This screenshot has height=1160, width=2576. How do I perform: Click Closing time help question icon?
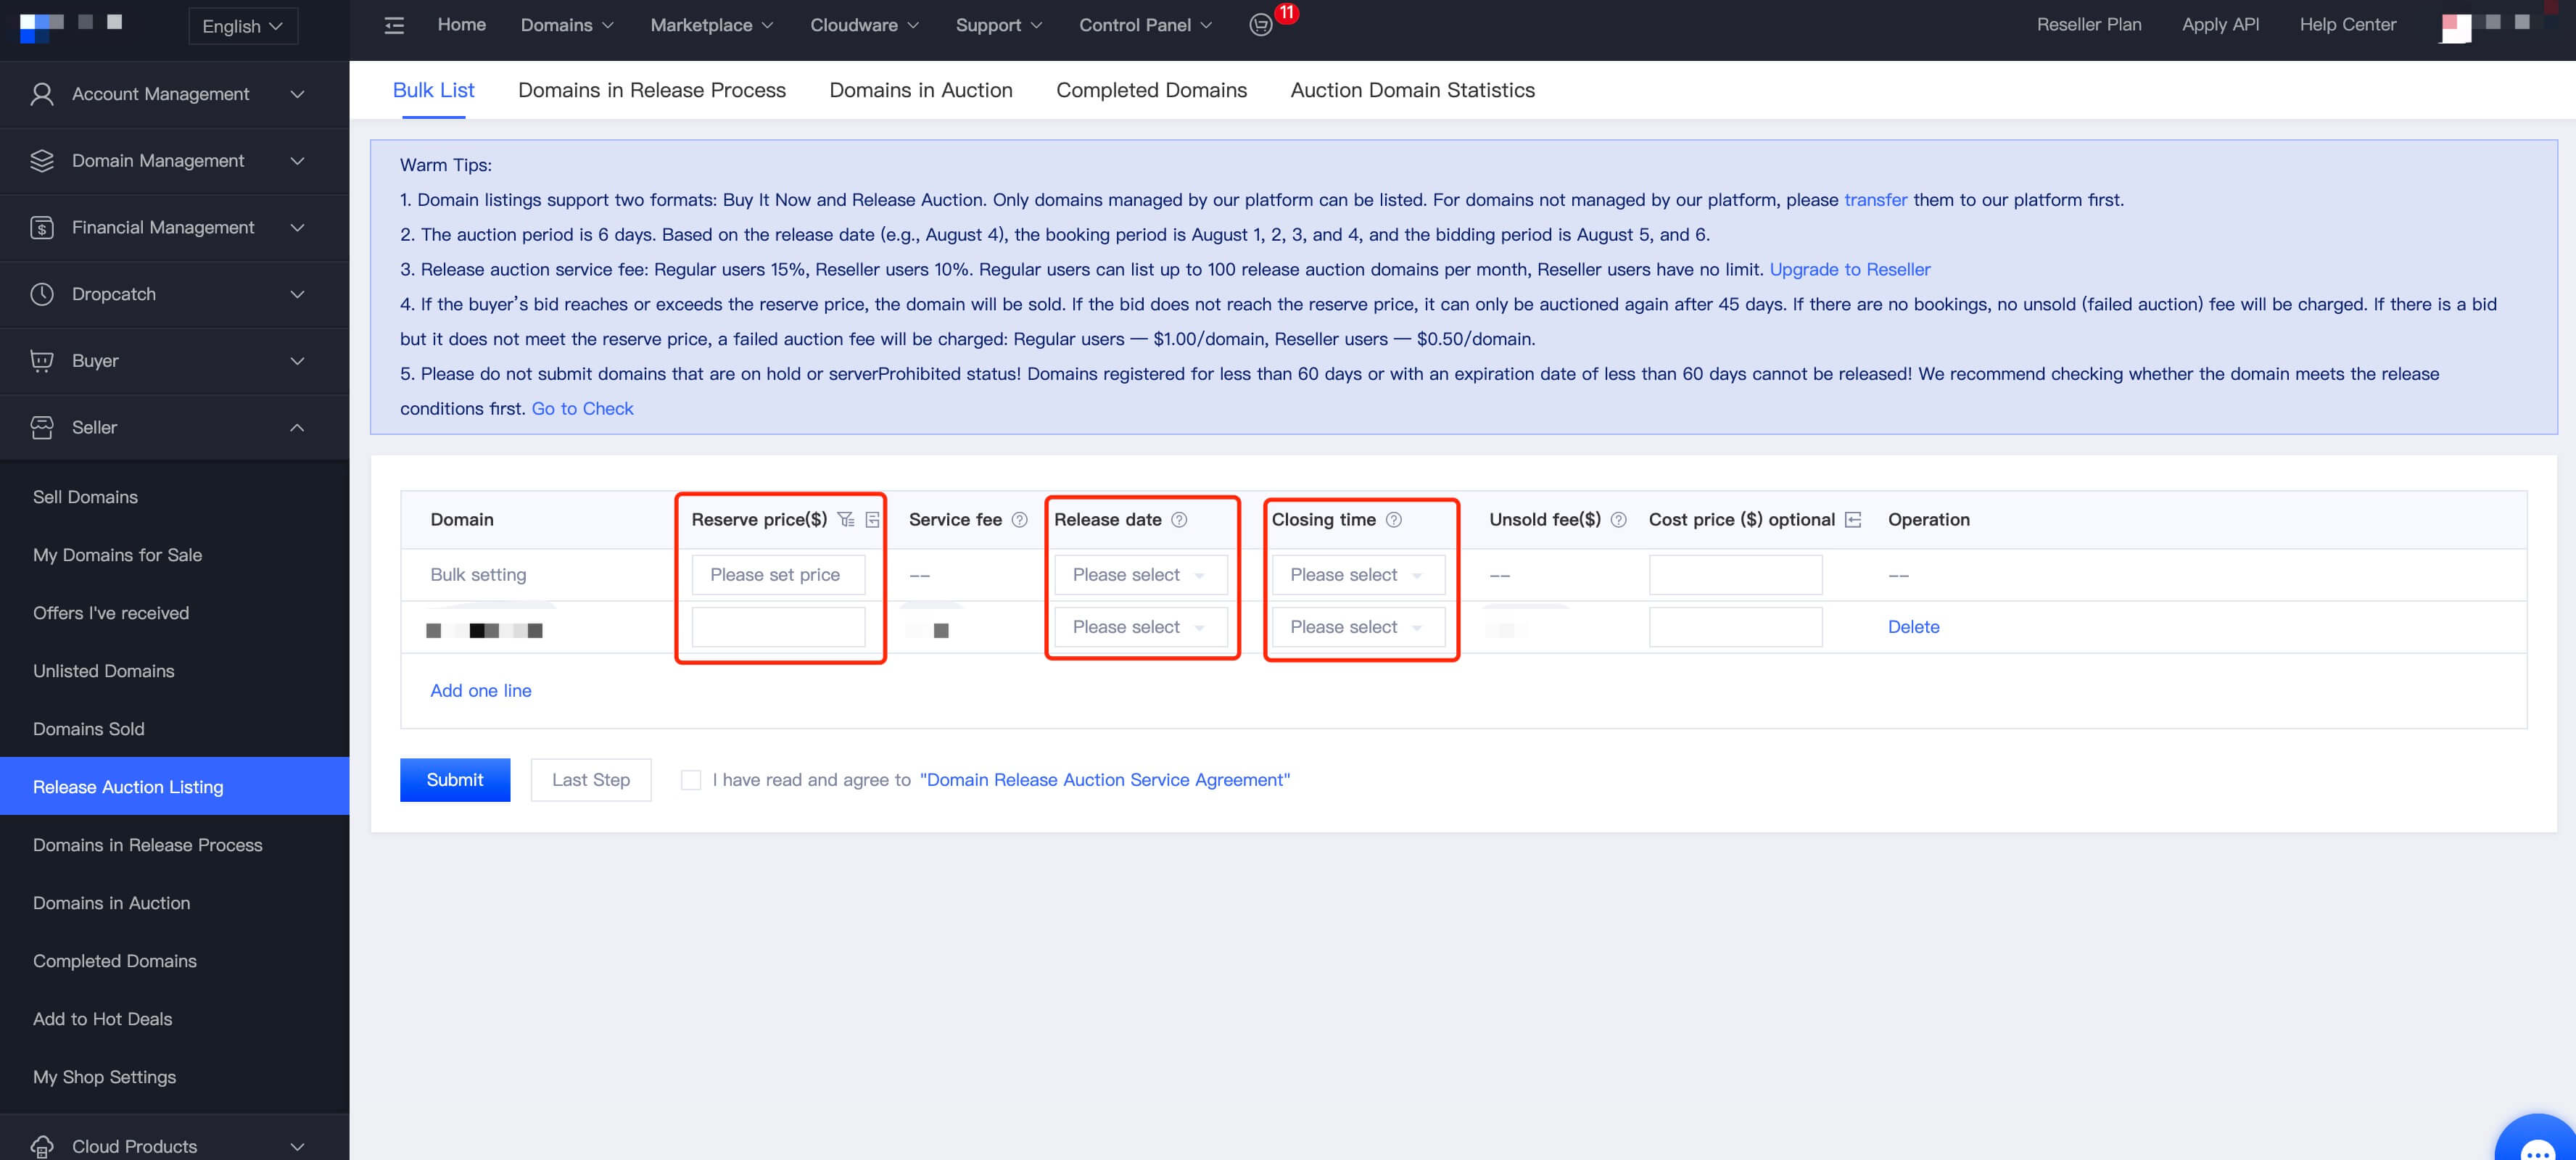click(1393, 519)
